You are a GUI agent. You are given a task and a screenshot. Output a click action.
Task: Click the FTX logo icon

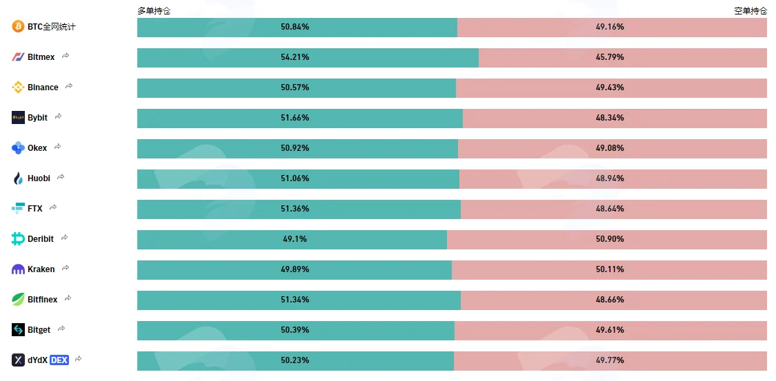click(19, 209)
